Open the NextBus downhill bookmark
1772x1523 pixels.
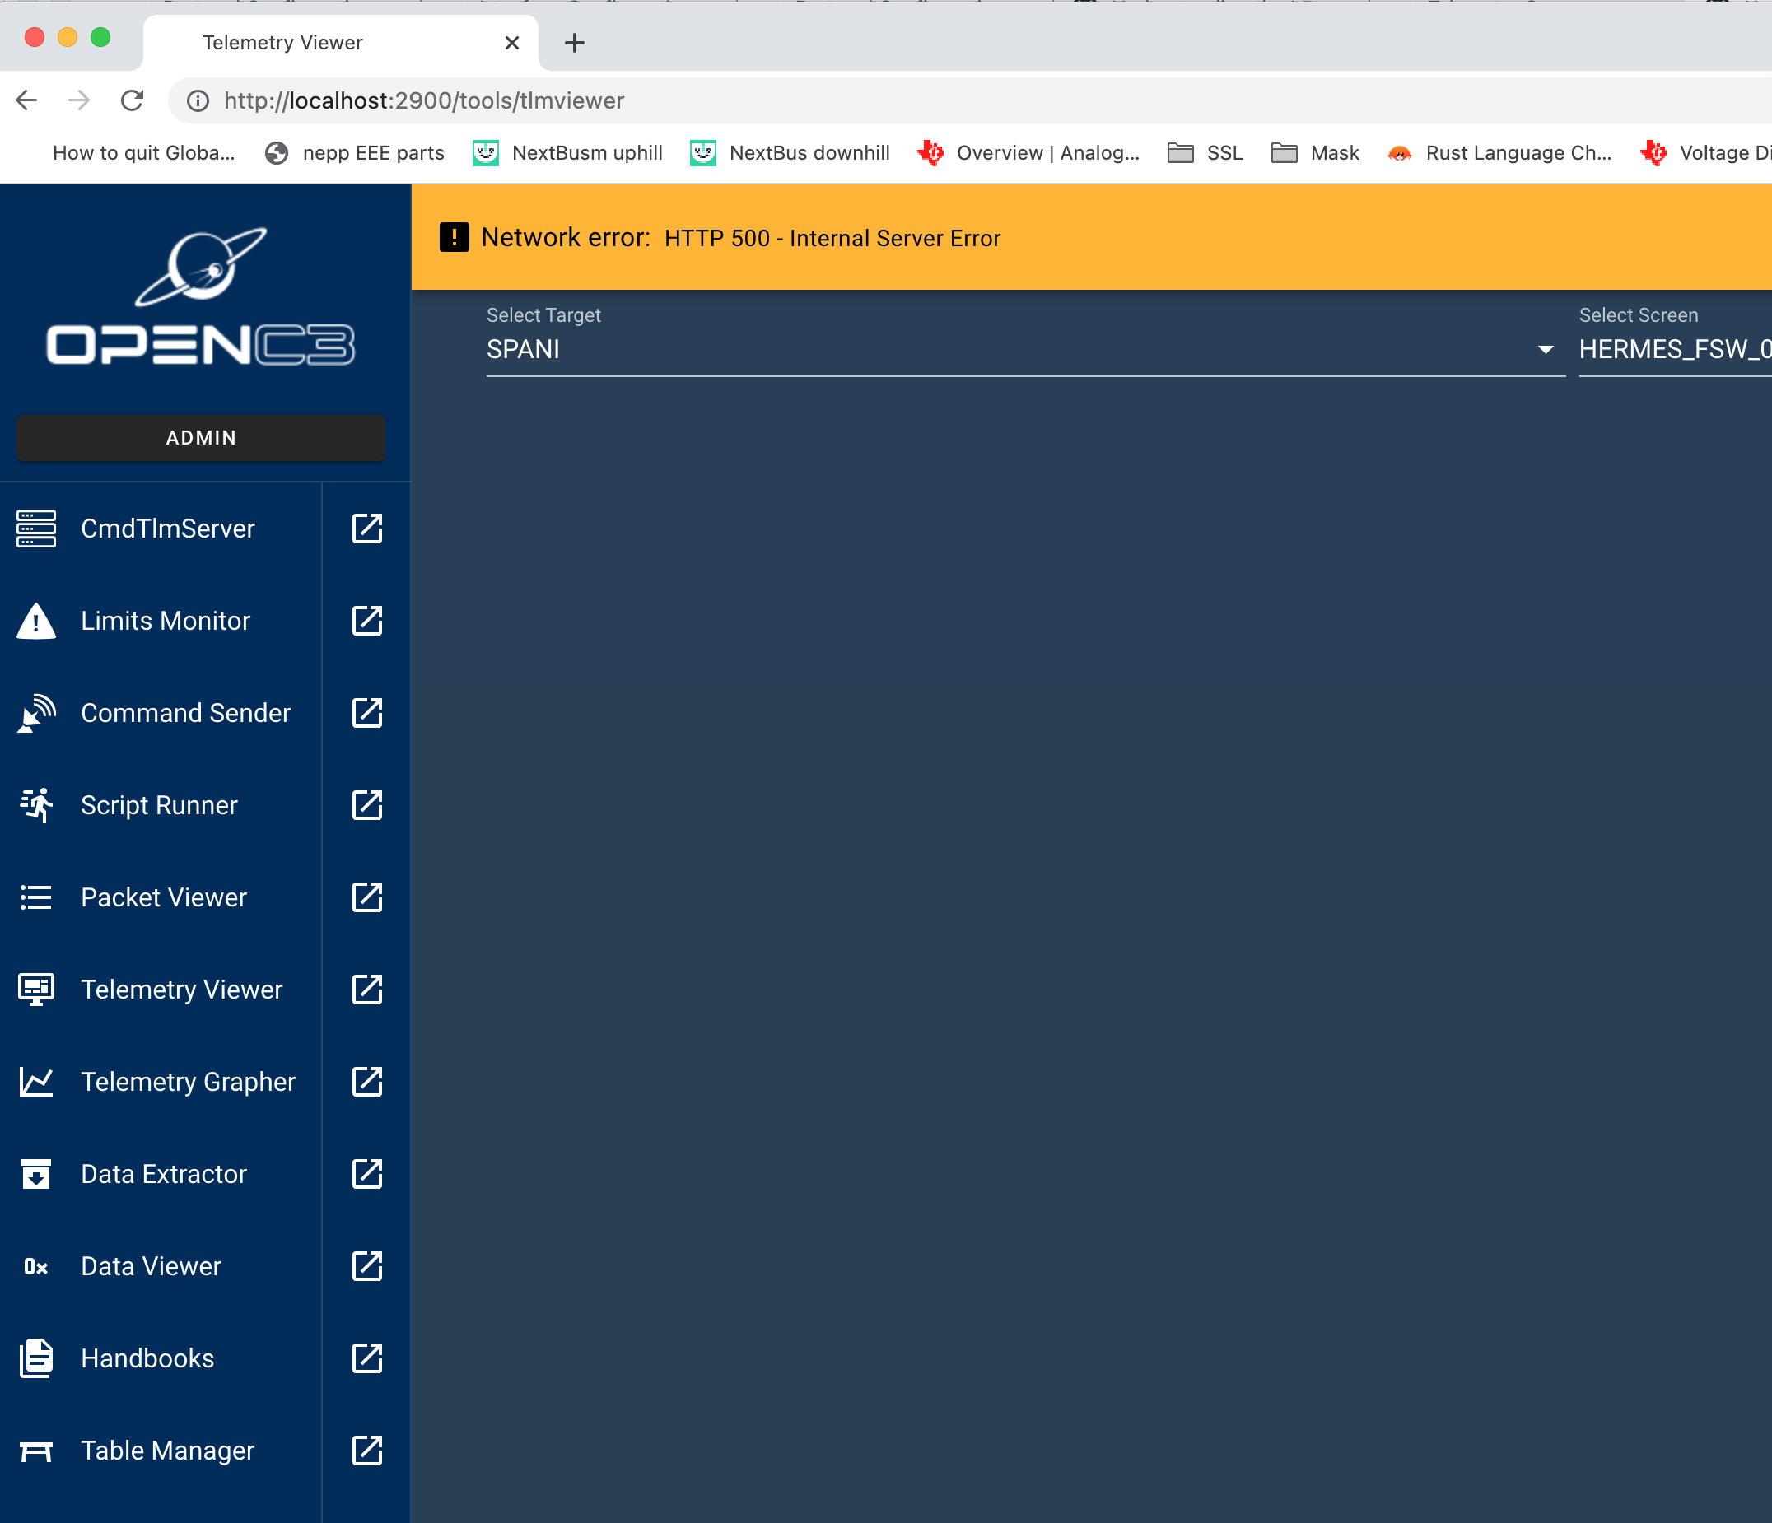789,153
